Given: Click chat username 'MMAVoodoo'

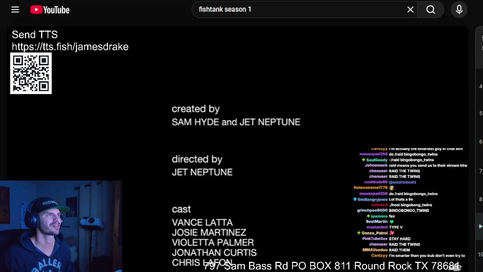Looking at the screenshot, I should pos(375,250).
